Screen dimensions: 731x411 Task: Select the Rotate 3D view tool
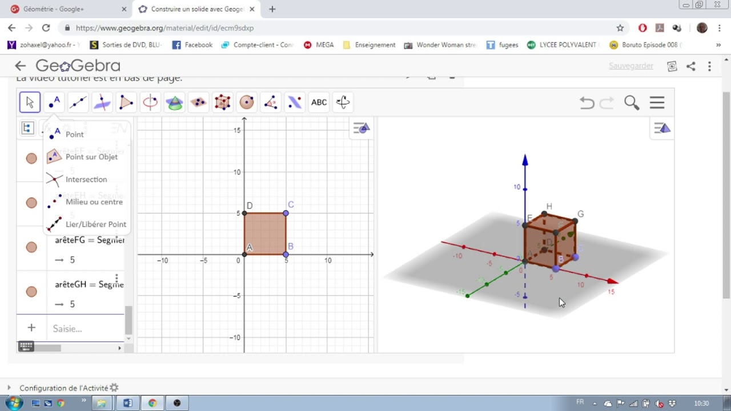pos(343,103)
